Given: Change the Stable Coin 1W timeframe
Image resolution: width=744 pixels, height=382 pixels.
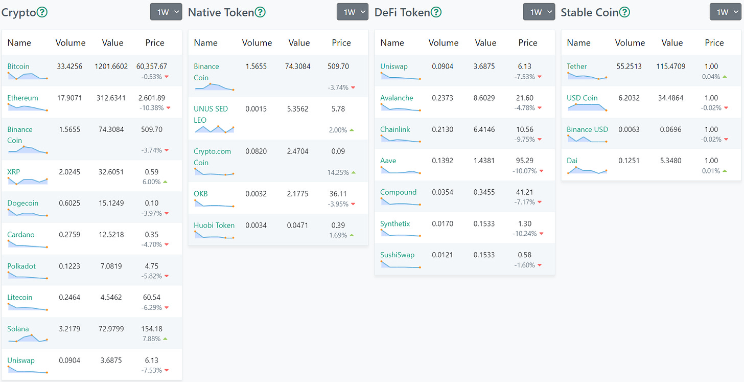Looking at the screenshot, I should (726, 12).
